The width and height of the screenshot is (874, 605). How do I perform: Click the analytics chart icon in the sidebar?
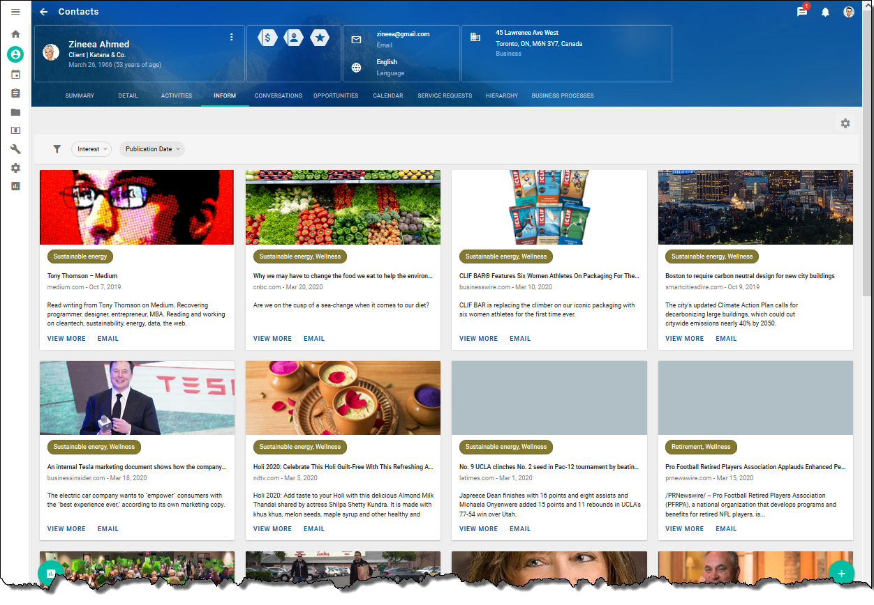(15, 185)
